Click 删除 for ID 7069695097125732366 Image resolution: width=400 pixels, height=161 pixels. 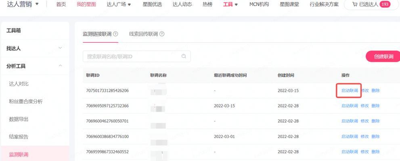click(375, 106)
